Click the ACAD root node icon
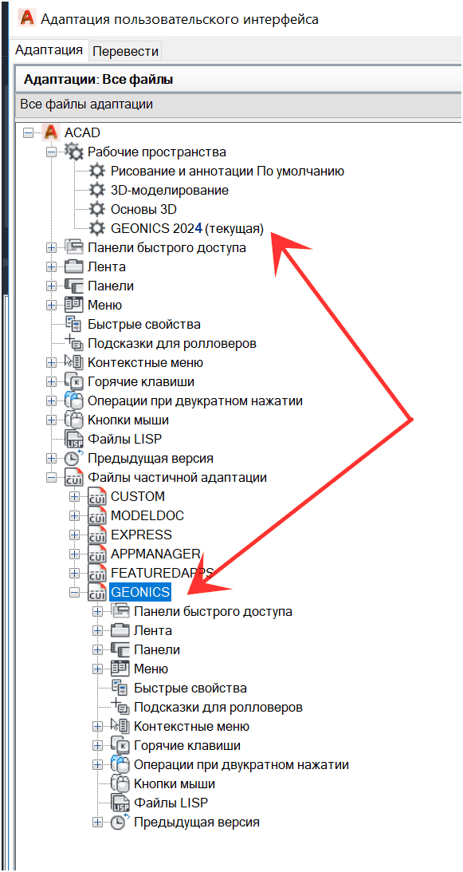The width and height of the screenshot is (463, 872). [52, 132]
